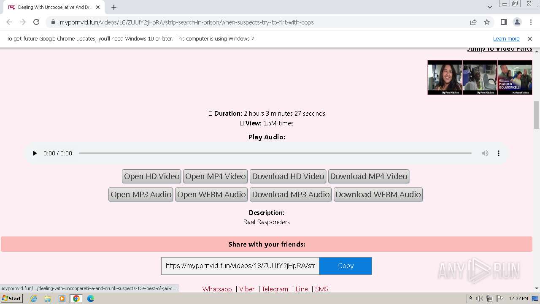Click Chrome icon in taskbar

point(76,299)
